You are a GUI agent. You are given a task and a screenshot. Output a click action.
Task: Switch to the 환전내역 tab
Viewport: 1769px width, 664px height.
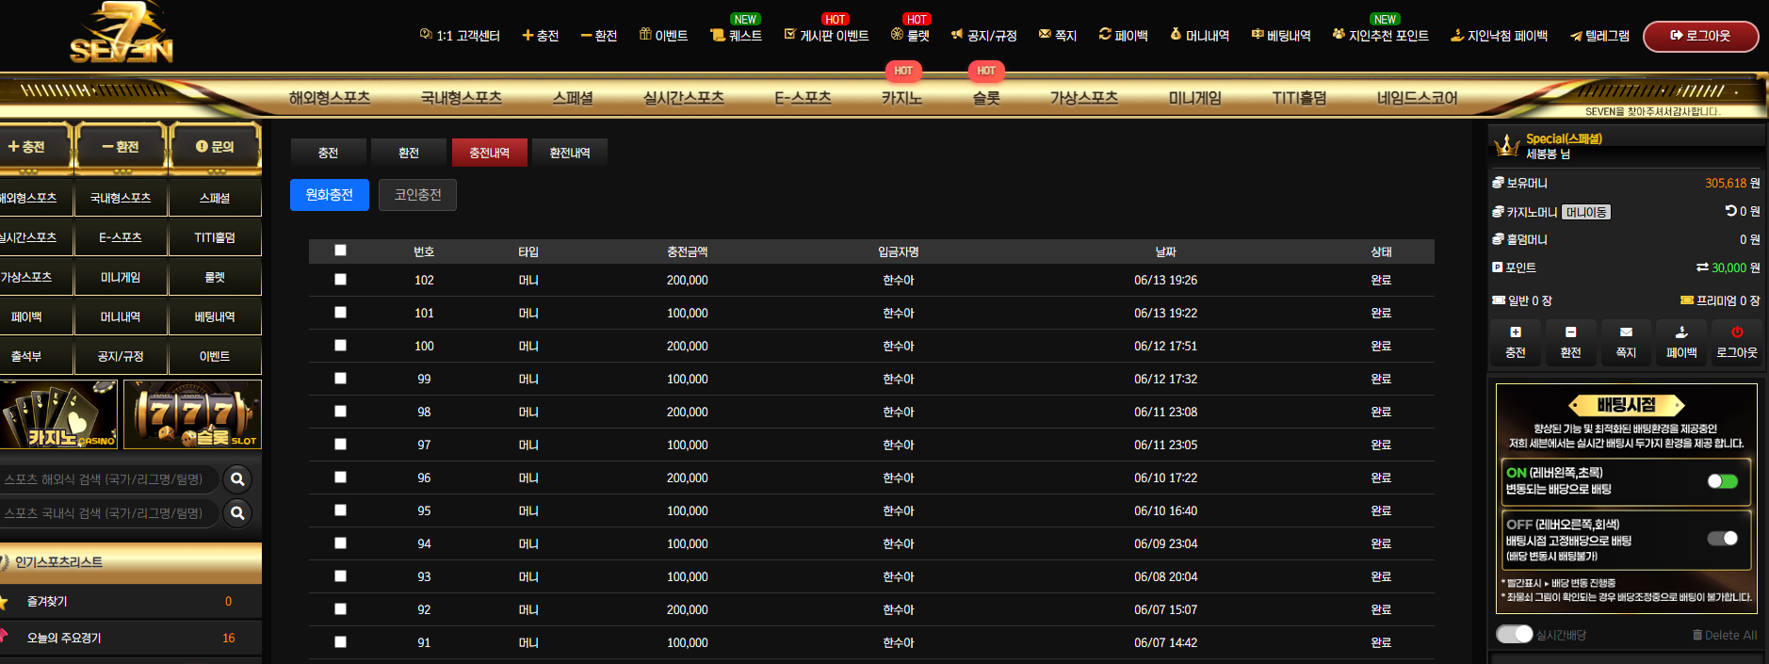(x=570, y=153)
